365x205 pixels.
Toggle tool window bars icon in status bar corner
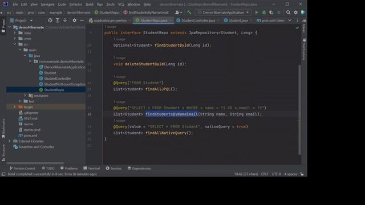tap(3, 174)
